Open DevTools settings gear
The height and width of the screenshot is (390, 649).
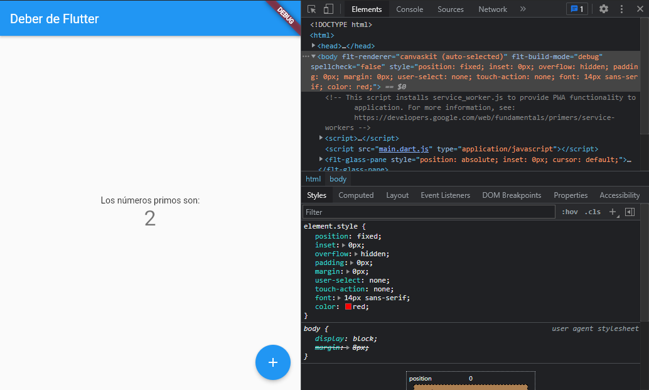603,9
